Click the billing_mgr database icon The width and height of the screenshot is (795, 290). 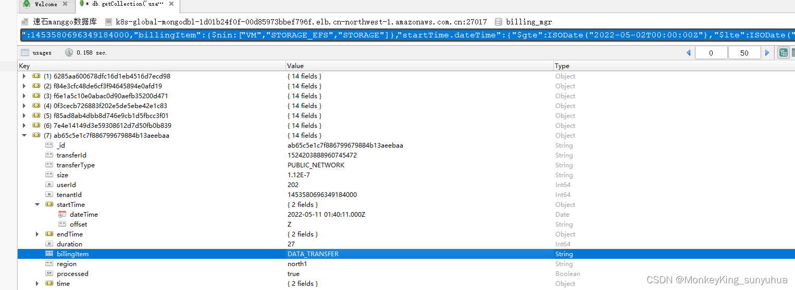(499, 22)
